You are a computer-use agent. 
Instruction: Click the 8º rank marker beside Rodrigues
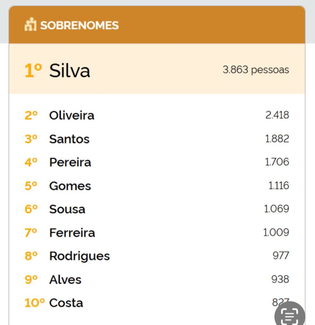click(x=30, y=256)
